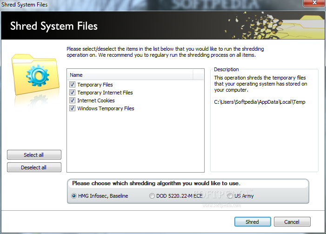Toggle the Windows Temporary Files checkbox
Image resolution: width=326 pixels, height=234 pixels.
coord(72,108)
